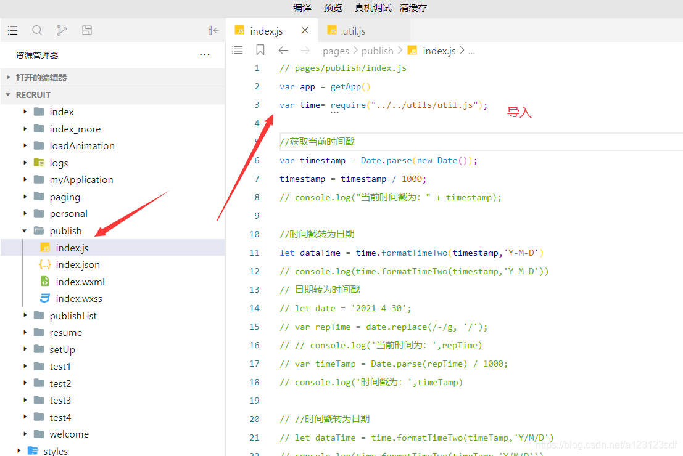Click the logs folder icon
683x456 pixels.
coord(39,163)
